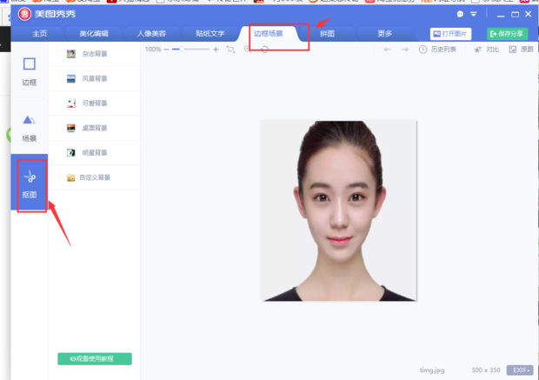This screenshot has width=539, height=380.
Task: Click the zoom out minus icon
Action: tap(166, 50)
